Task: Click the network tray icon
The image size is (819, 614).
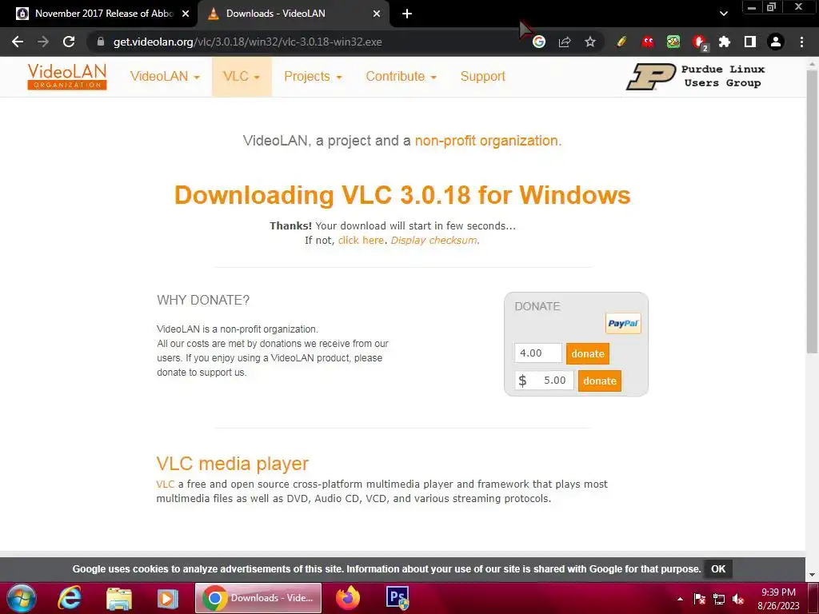Action: (719, 599)
